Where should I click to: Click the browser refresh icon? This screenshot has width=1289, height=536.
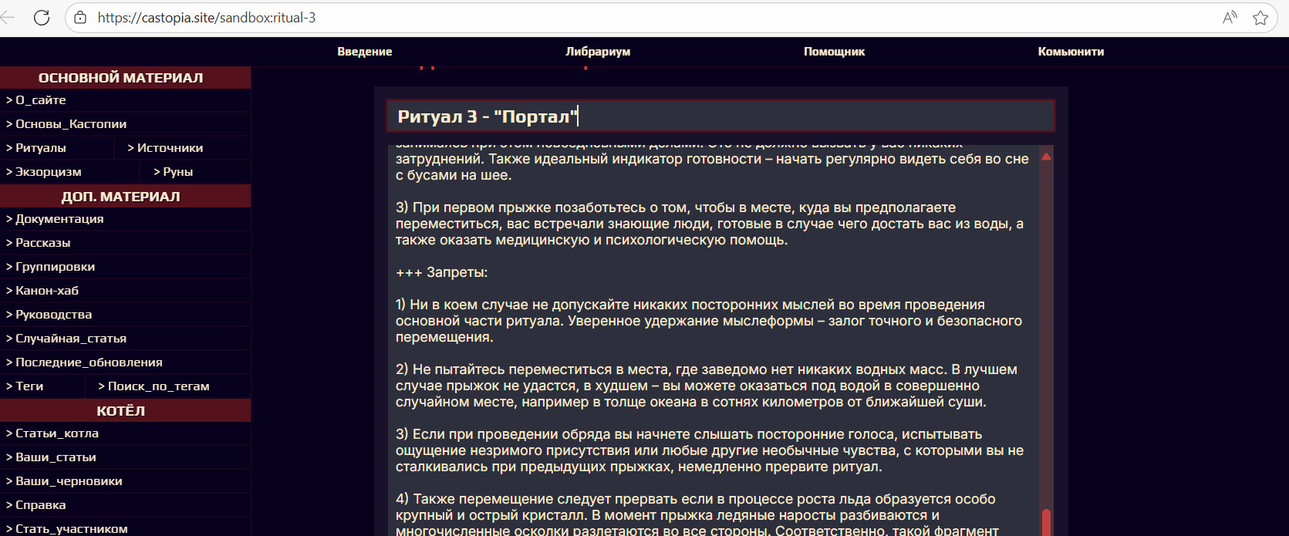[x=42, y=18]
